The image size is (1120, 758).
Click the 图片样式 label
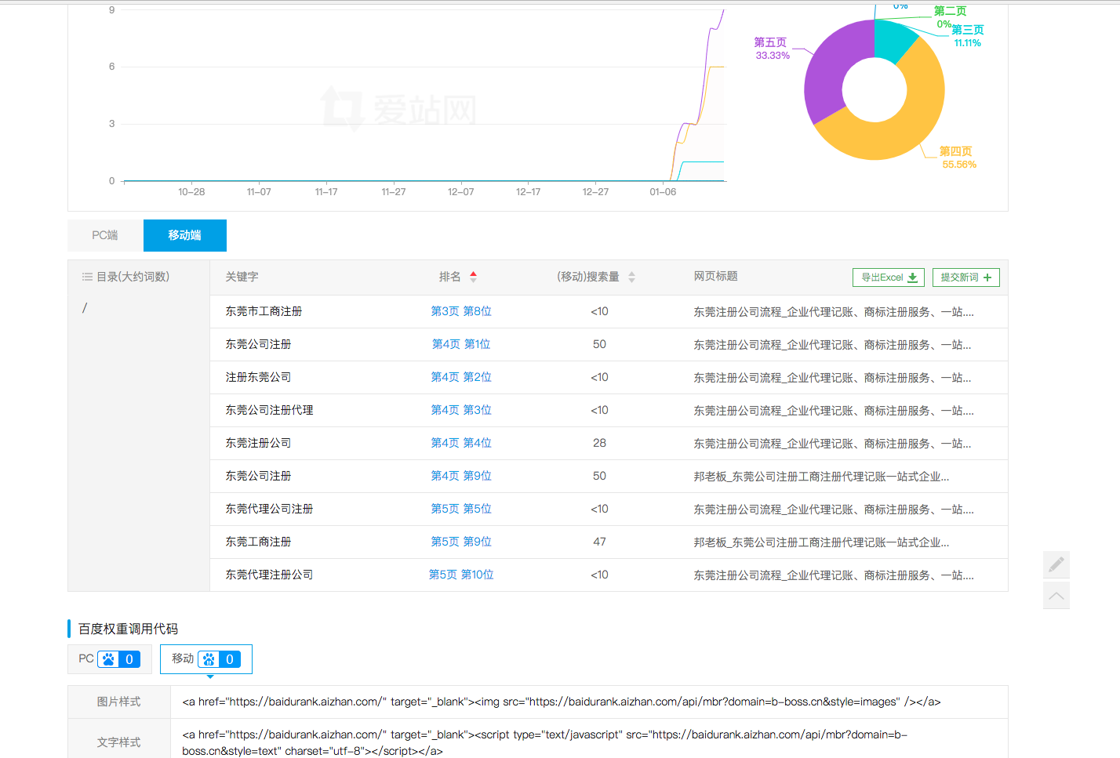[119, 702]
